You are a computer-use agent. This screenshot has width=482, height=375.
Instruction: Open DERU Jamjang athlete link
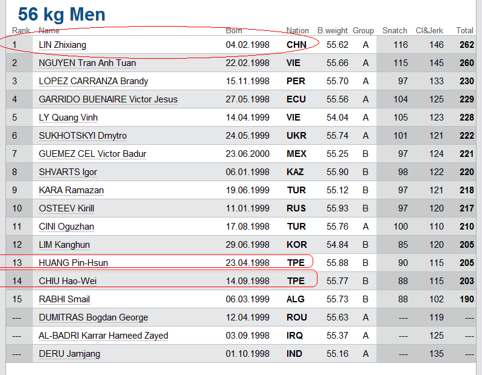point(69,354)
